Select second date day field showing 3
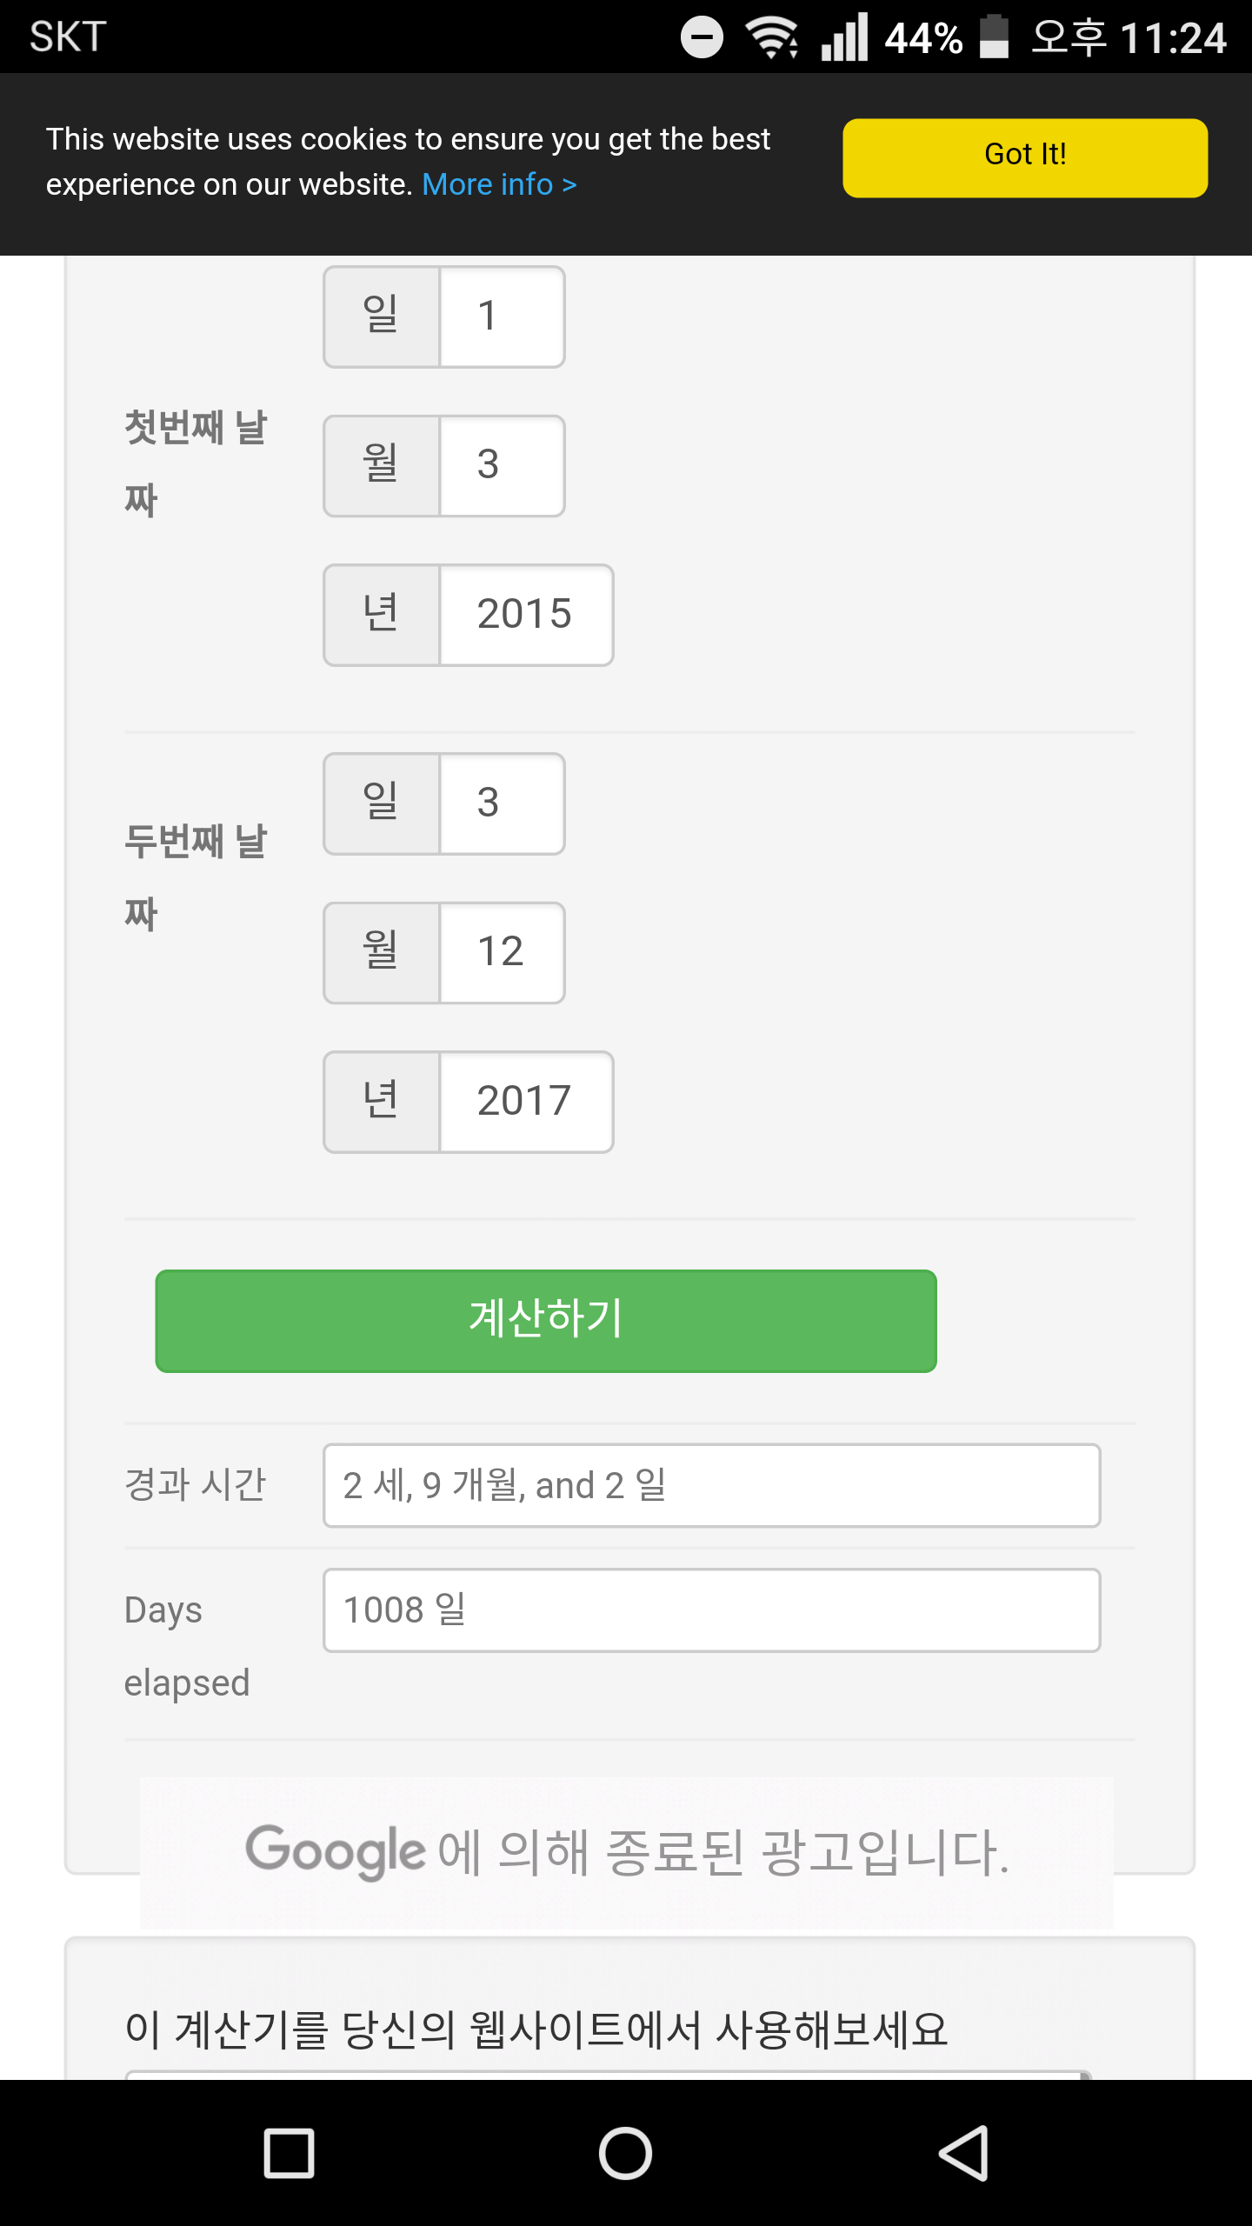 [502, 803]
